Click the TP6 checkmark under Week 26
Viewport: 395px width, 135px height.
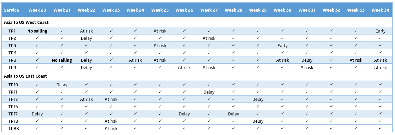pos(184,53)
